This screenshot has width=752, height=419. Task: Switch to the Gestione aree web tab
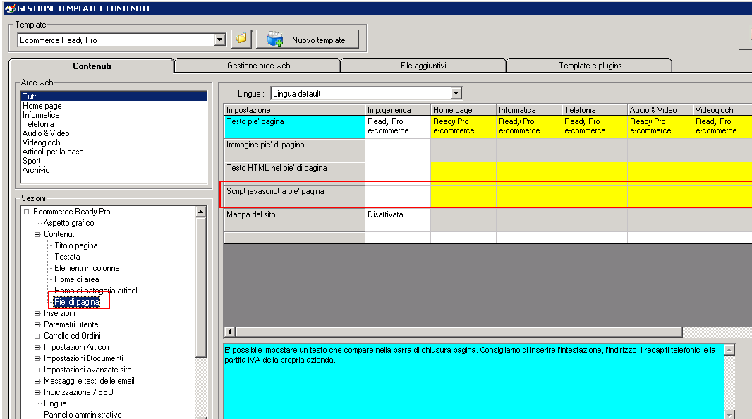[x=258, y=65]
